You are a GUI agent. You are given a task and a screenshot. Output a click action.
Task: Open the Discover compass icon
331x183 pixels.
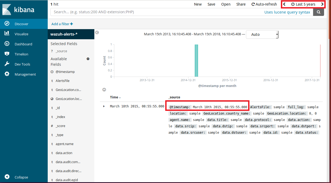[7, 24]
